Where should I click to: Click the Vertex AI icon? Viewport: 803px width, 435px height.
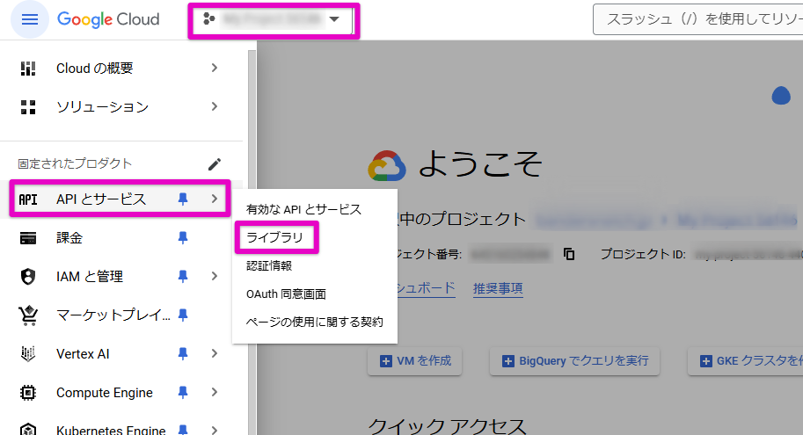[27, 353]
